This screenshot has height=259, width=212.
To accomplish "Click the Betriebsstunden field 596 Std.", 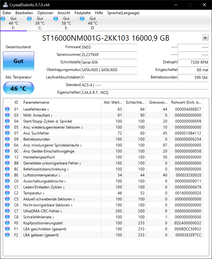I will click(193, 77).
